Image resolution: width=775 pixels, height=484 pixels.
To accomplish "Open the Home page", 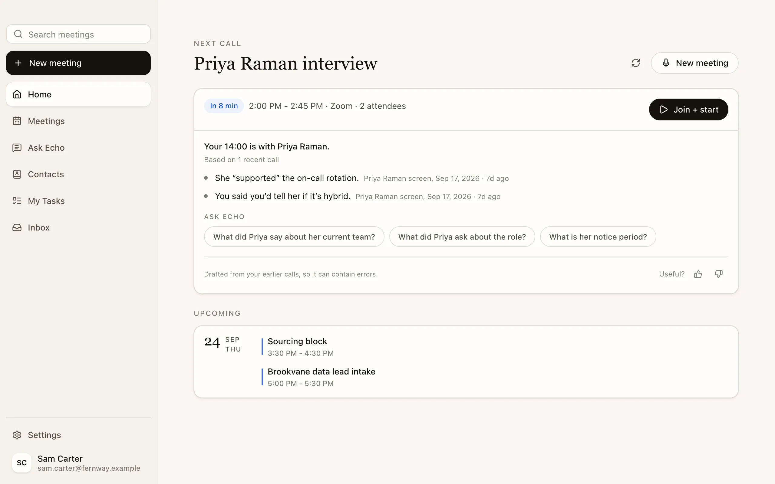I will click(78, 94).
